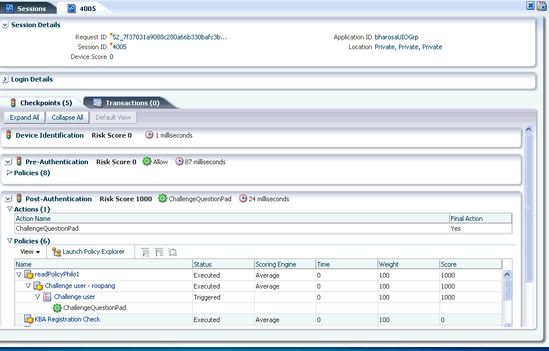The image size is (549, 351).
Task: Open the readPolicyPhilo1 policy link
Action: pos(57,275)
